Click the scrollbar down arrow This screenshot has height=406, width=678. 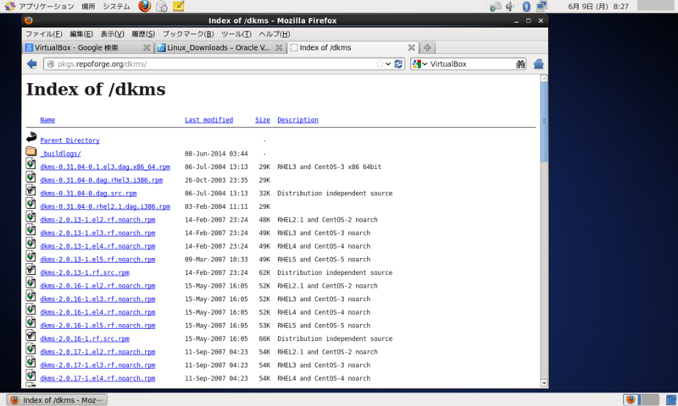click(x=544, y=382)
